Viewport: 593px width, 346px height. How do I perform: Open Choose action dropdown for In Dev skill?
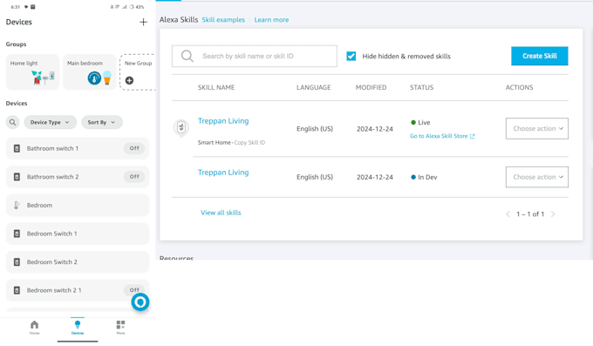537,177
